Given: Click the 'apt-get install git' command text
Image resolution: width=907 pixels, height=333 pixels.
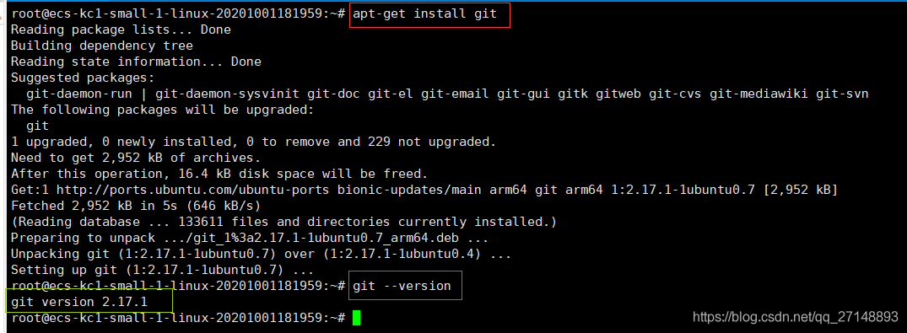Looking at the screenshot, I should point(424,13).
